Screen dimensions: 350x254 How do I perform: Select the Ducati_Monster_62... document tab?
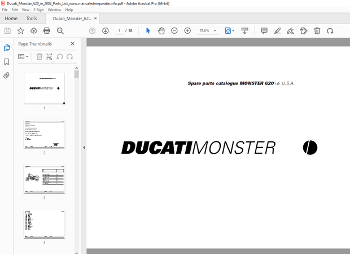pos(72,19)
